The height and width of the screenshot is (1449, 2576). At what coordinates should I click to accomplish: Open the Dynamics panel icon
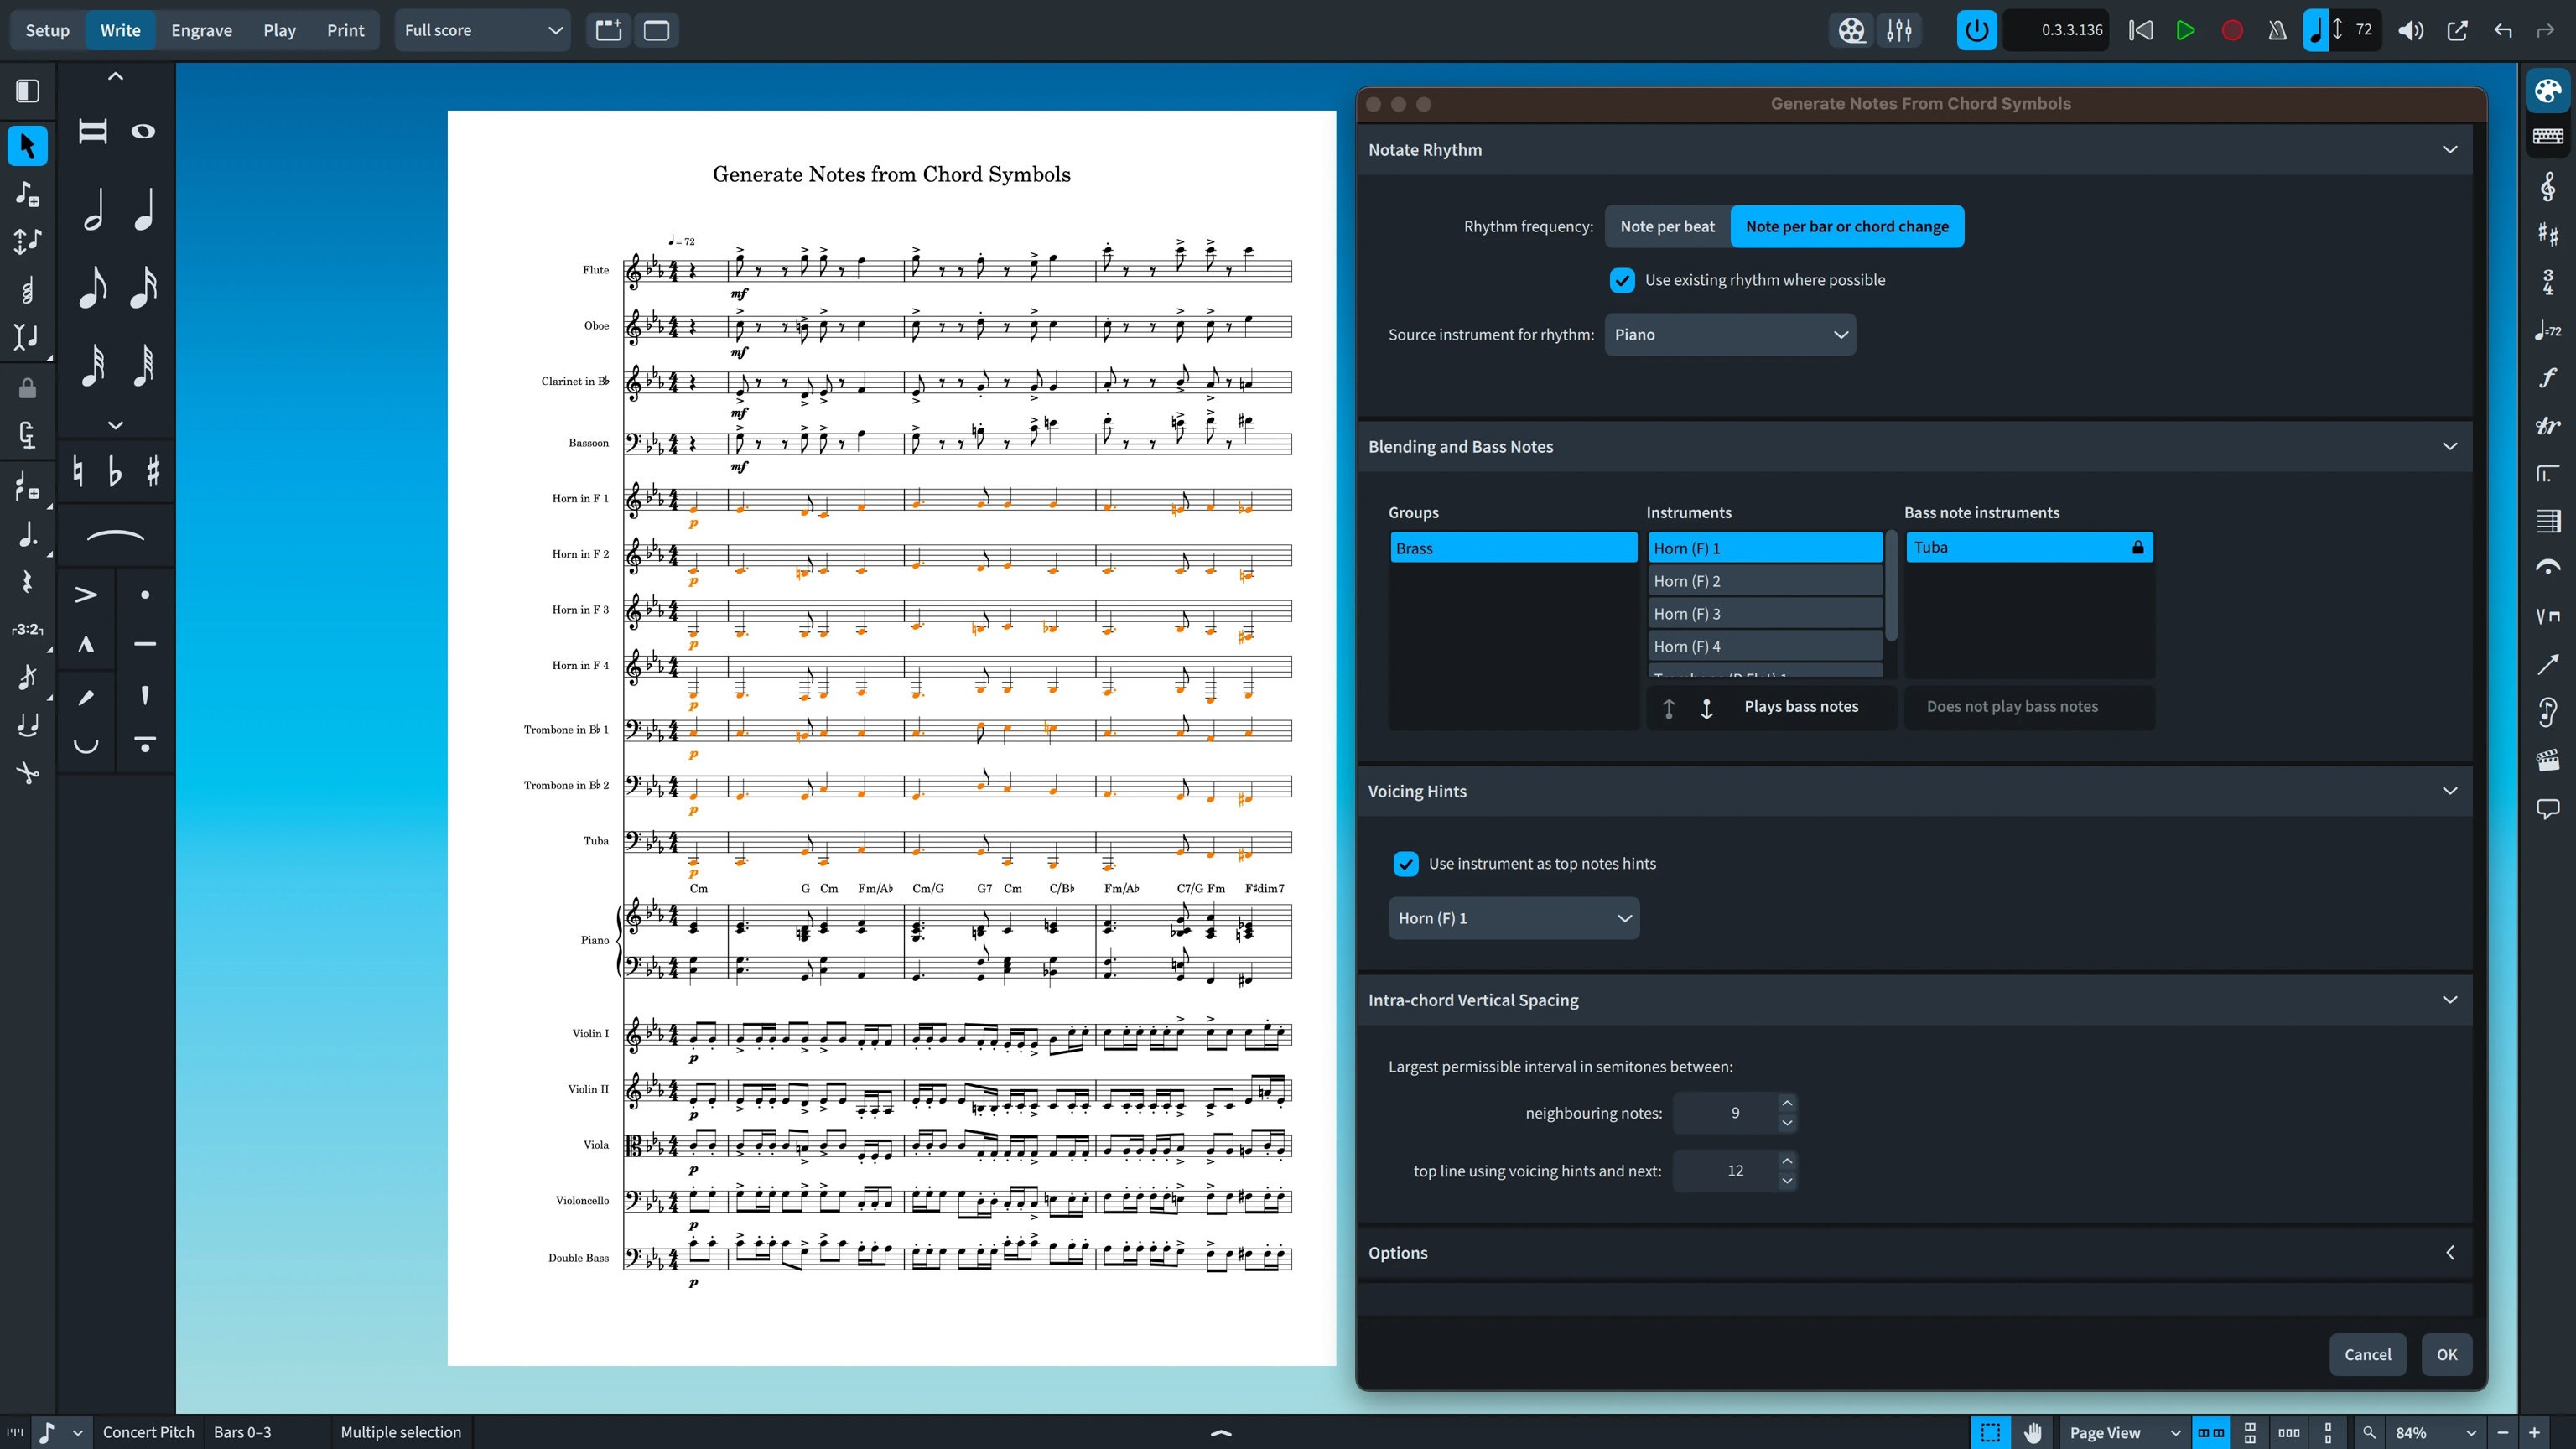pos(2547,377)
